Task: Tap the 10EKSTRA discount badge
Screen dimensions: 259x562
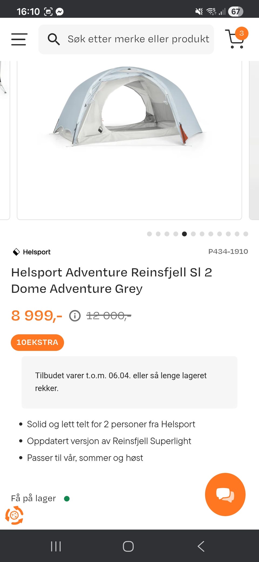Action: (37, 342)
